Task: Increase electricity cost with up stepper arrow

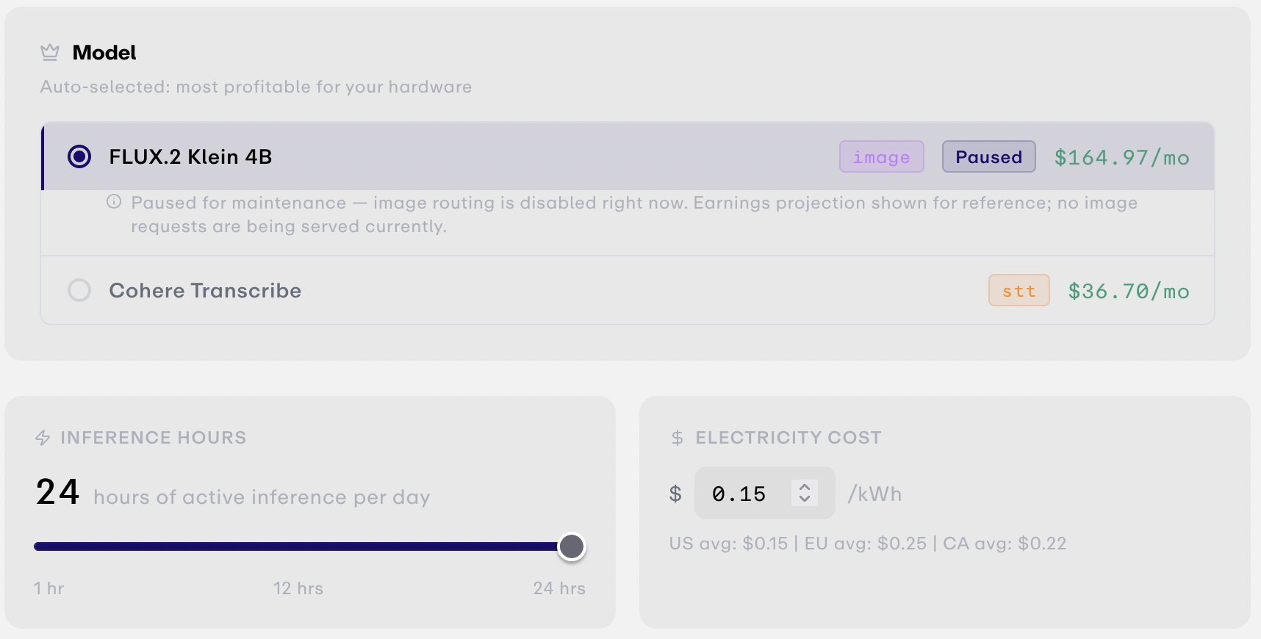Action: 805,487
